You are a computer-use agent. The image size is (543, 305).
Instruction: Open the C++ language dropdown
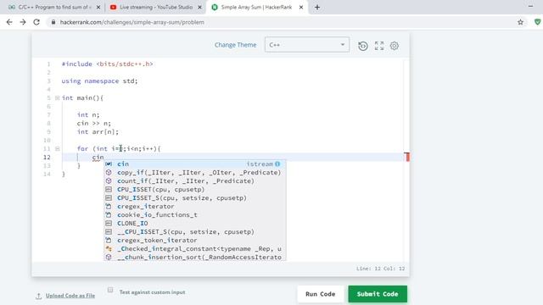[x=307, y=45]
